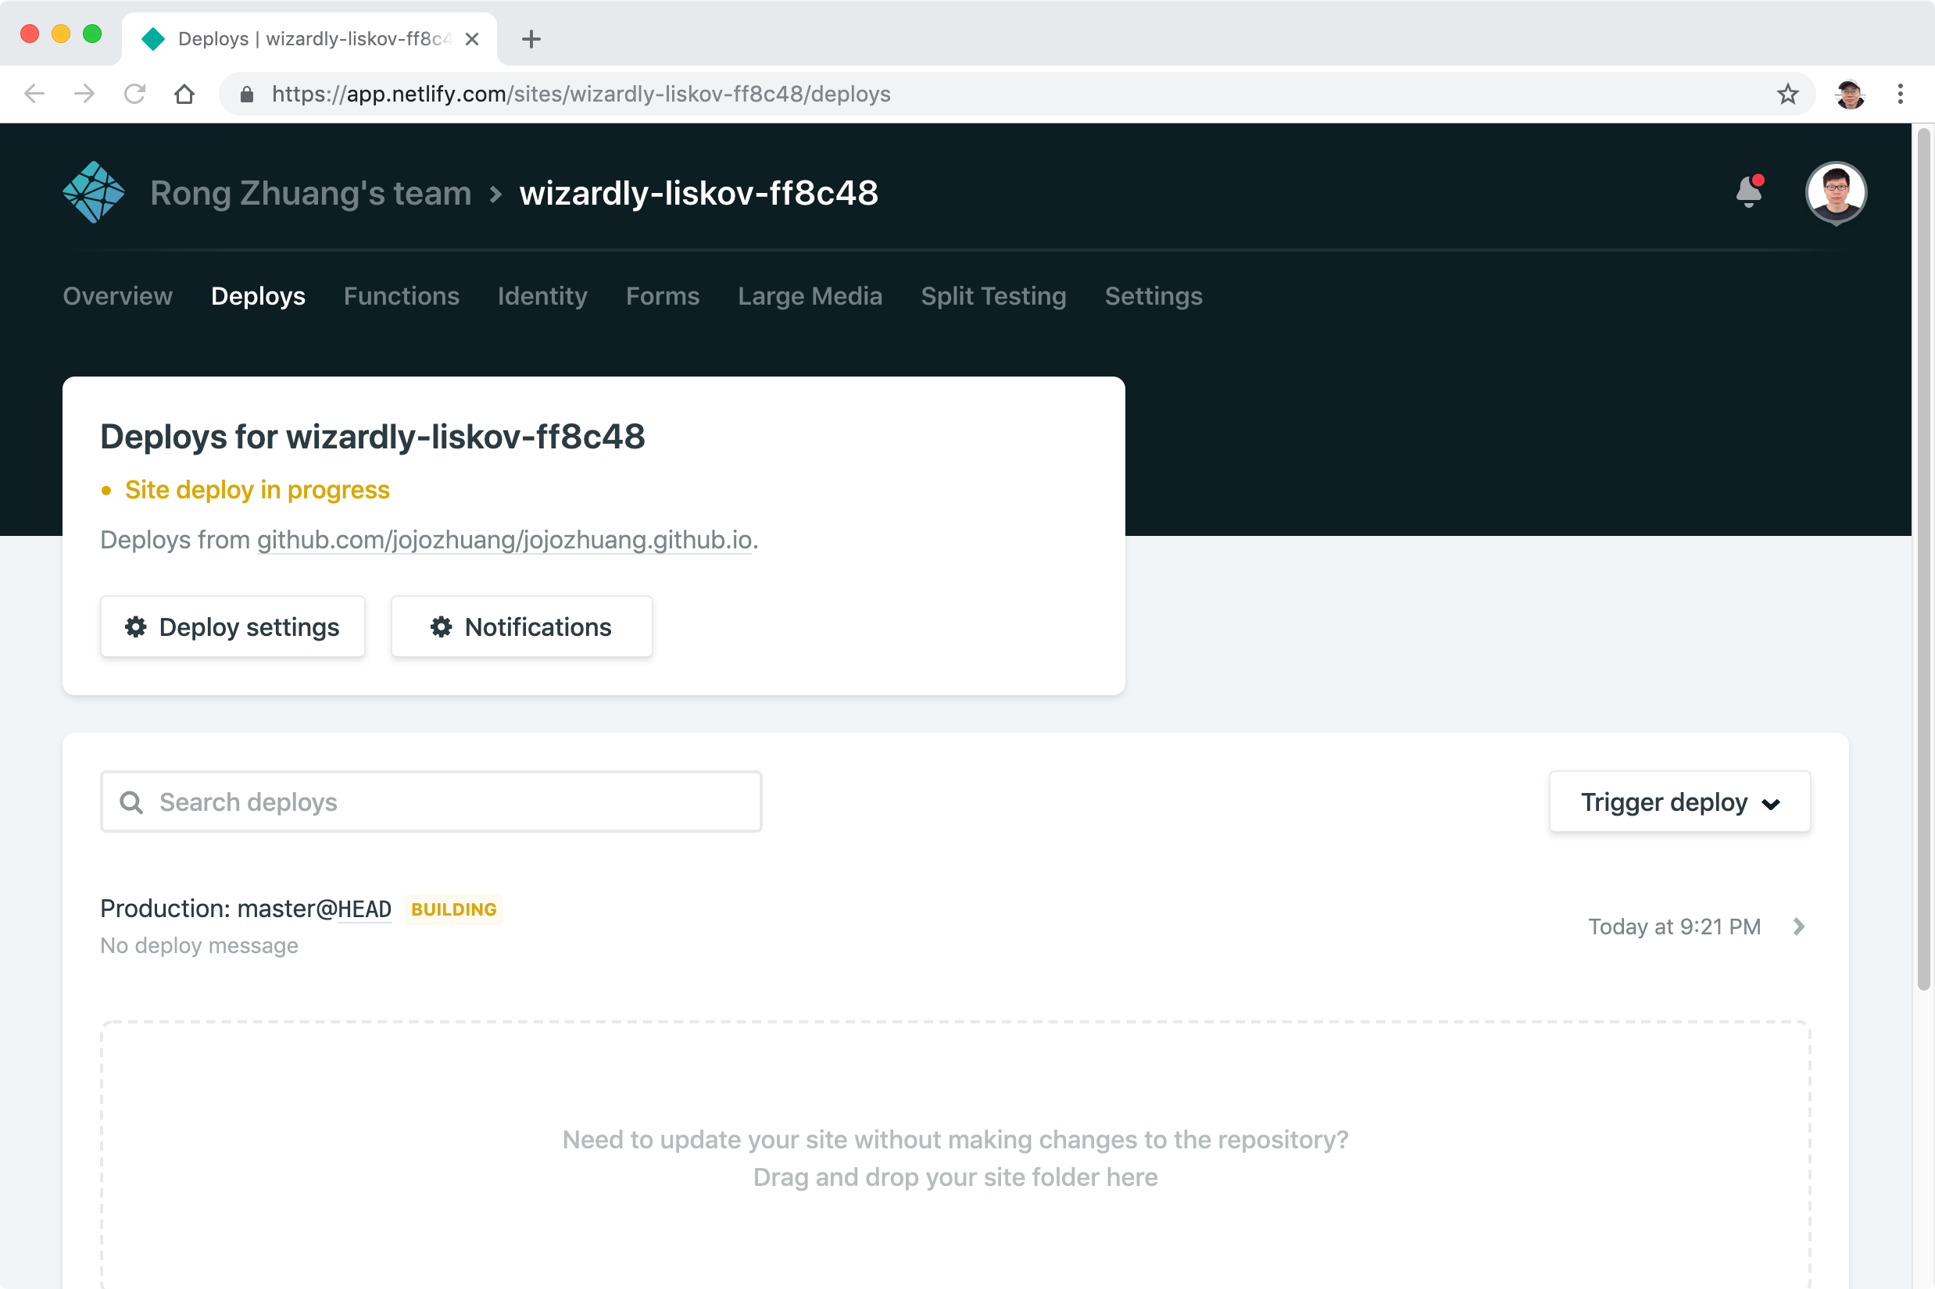The image size is (1935, 1289).
Task: Select the Deploys tab
Action: tap(258, 296)
